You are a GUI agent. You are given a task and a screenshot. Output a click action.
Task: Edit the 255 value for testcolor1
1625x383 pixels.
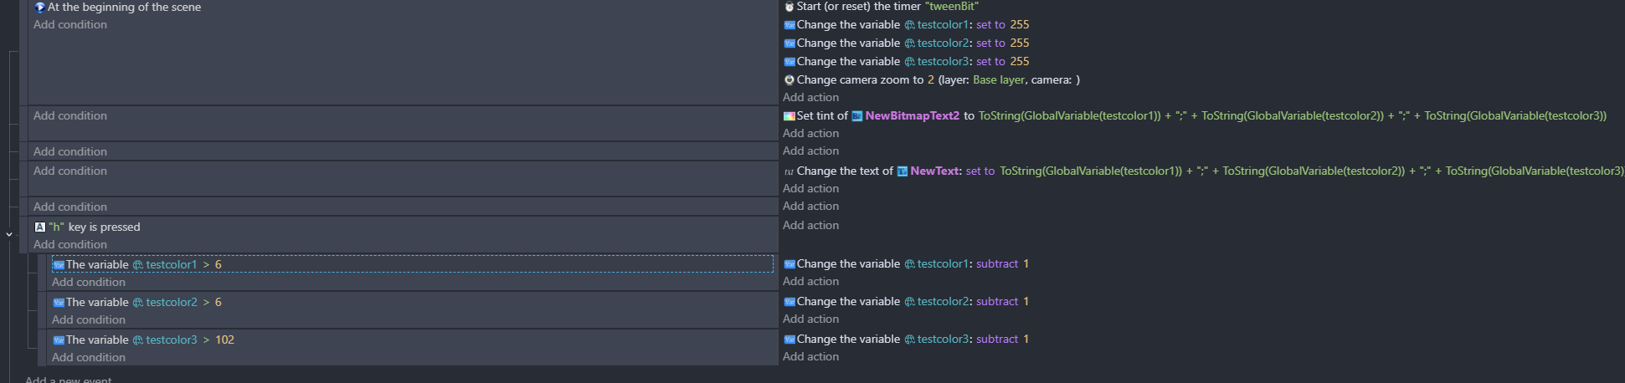pos(1020,25)
